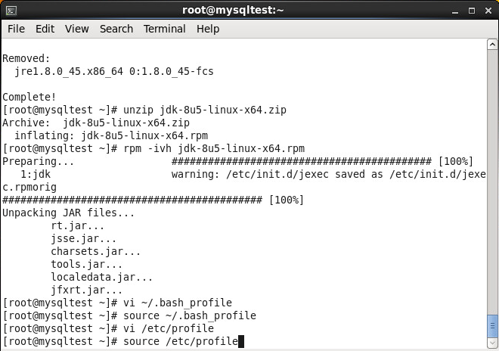Viewport: 499px width, 351px height.
Task: Open the Edit menu
Action: click(45, 29)
